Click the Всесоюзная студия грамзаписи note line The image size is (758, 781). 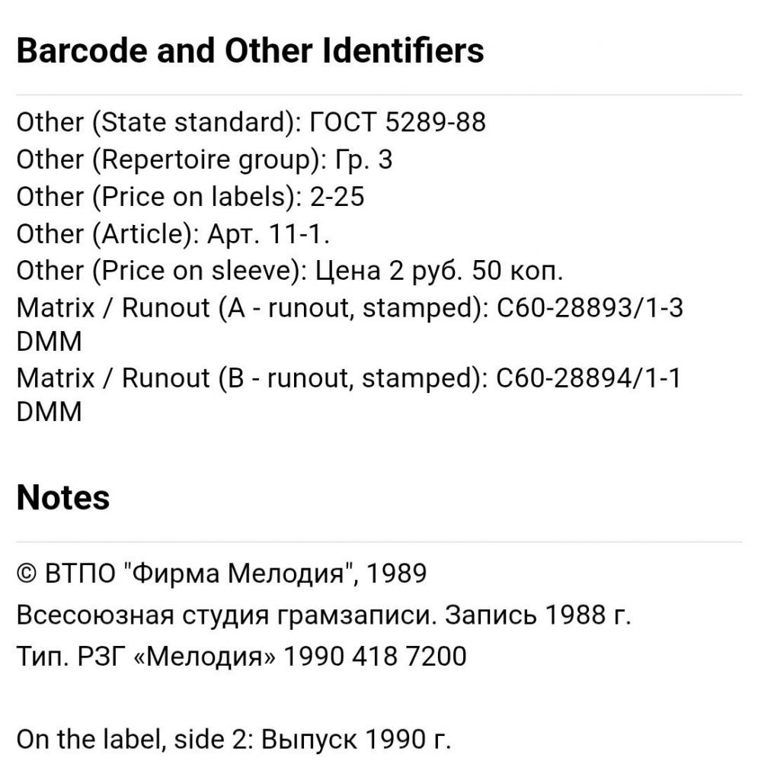pyautogui.click(x=324, y=615)
